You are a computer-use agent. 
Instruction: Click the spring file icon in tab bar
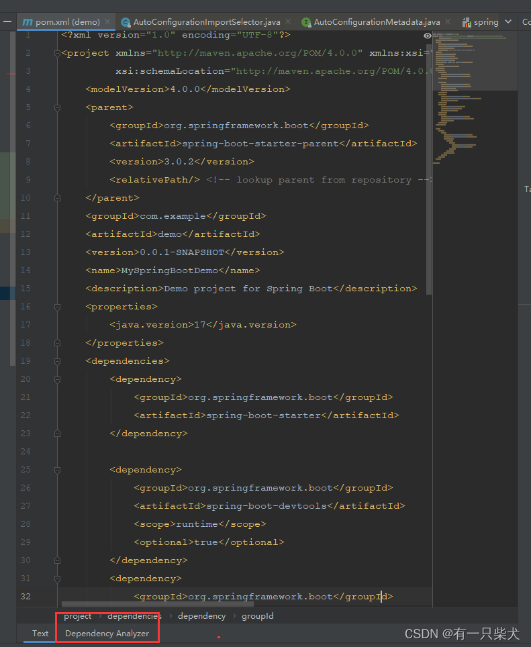[x=467, y=22]
